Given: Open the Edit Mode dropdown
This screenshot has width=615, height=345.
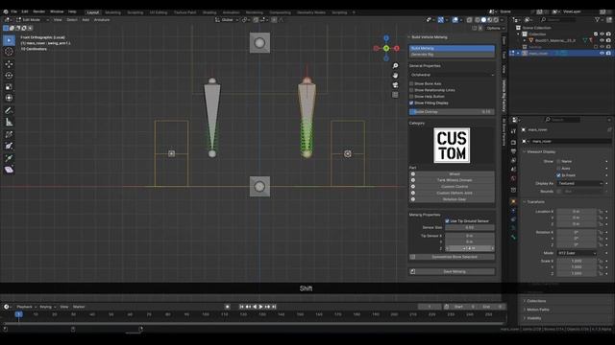Looking at the screenshot, I should [x=32, y=19].
